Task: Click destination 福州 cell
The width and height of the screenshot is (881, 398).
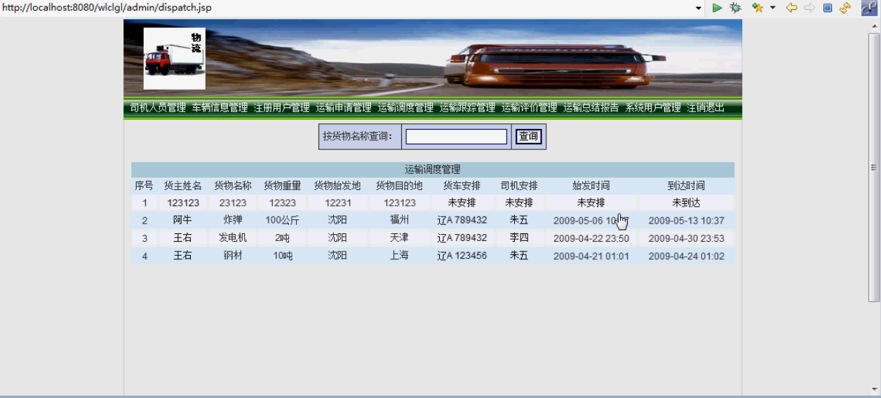Action: (x=399, y=220)
